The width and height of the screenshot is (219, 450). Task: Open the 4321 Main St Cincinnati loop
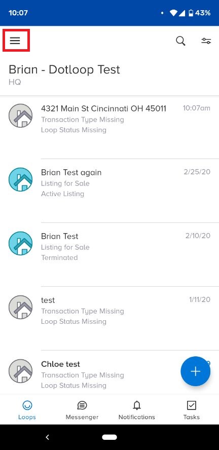click(109, 127)
